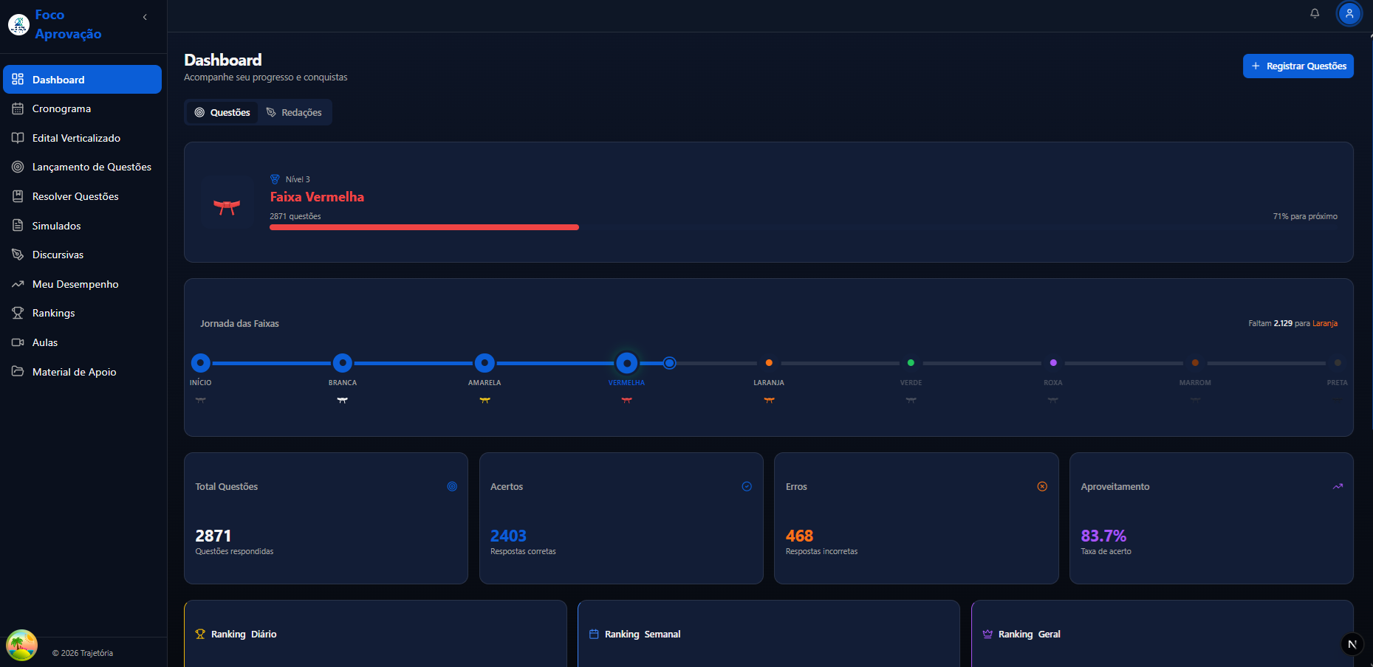Click the red Faixa Vermelha progress bar
Image resolution: width=1373 pixels, height=667 pixels.
point(424,227)
